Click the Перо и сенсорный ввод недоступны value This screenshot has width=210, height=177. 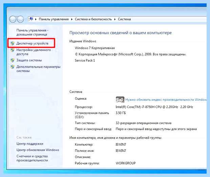(x=156, y=129)
